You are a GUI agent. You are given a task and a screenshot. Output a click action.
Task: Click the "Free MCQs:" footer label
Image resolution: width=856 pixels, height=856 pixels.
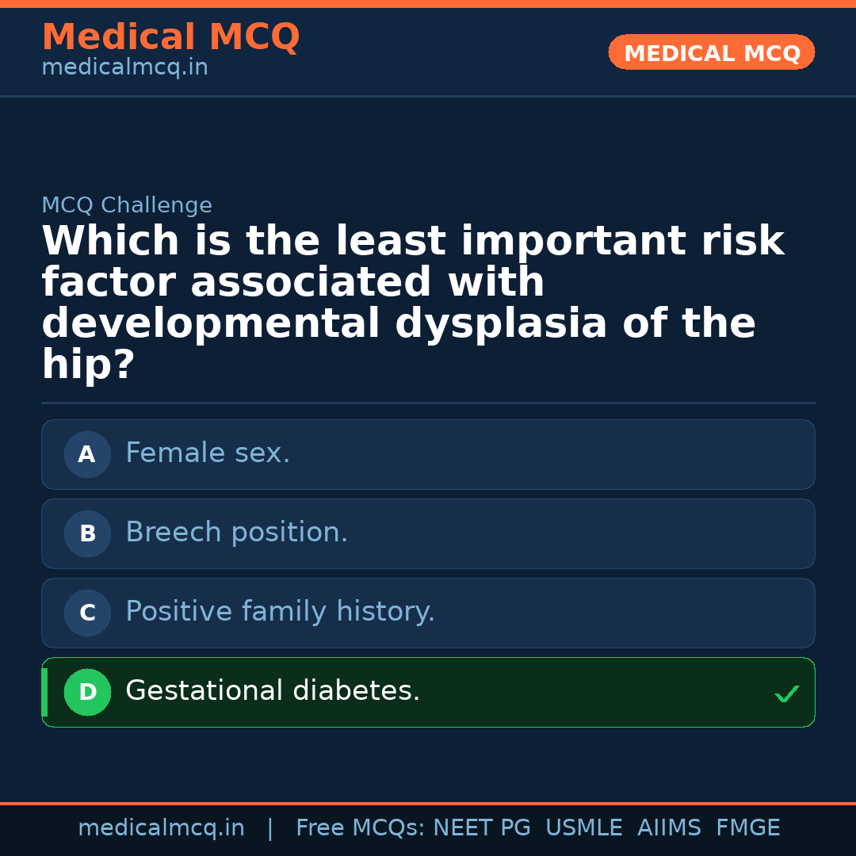360,828
